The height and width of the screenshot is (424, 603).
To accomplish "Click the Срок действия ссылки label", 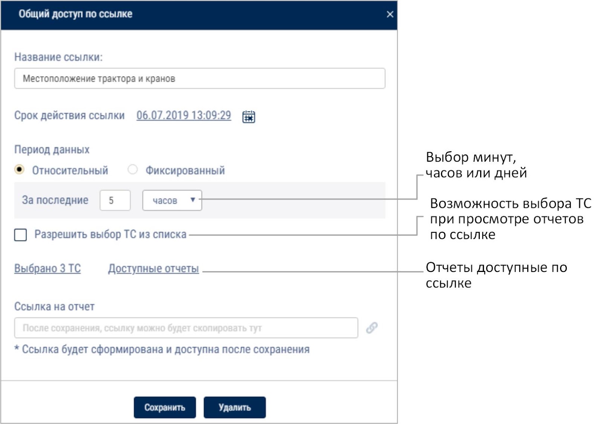I will (69, 115).
